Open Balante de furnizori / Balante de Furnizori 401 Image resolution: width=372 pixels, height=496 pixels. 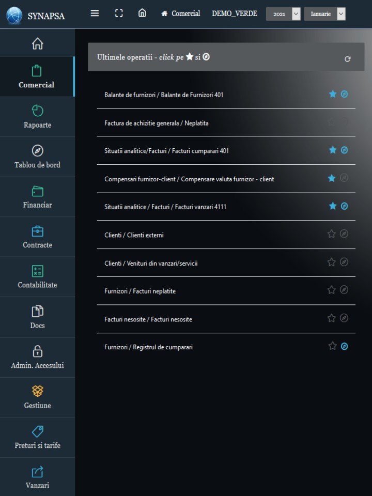[164, 95]
